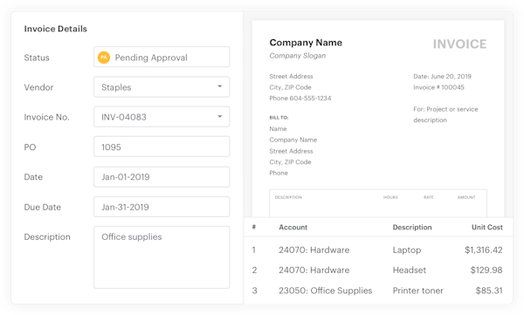Expand the Invoice No. dropdown arrow
524x315 pixels.
pyautogui.click(x=219, y=117)
